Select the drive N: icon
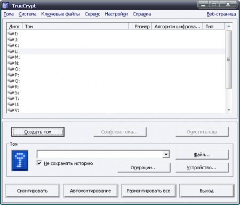 coord(11,63)
